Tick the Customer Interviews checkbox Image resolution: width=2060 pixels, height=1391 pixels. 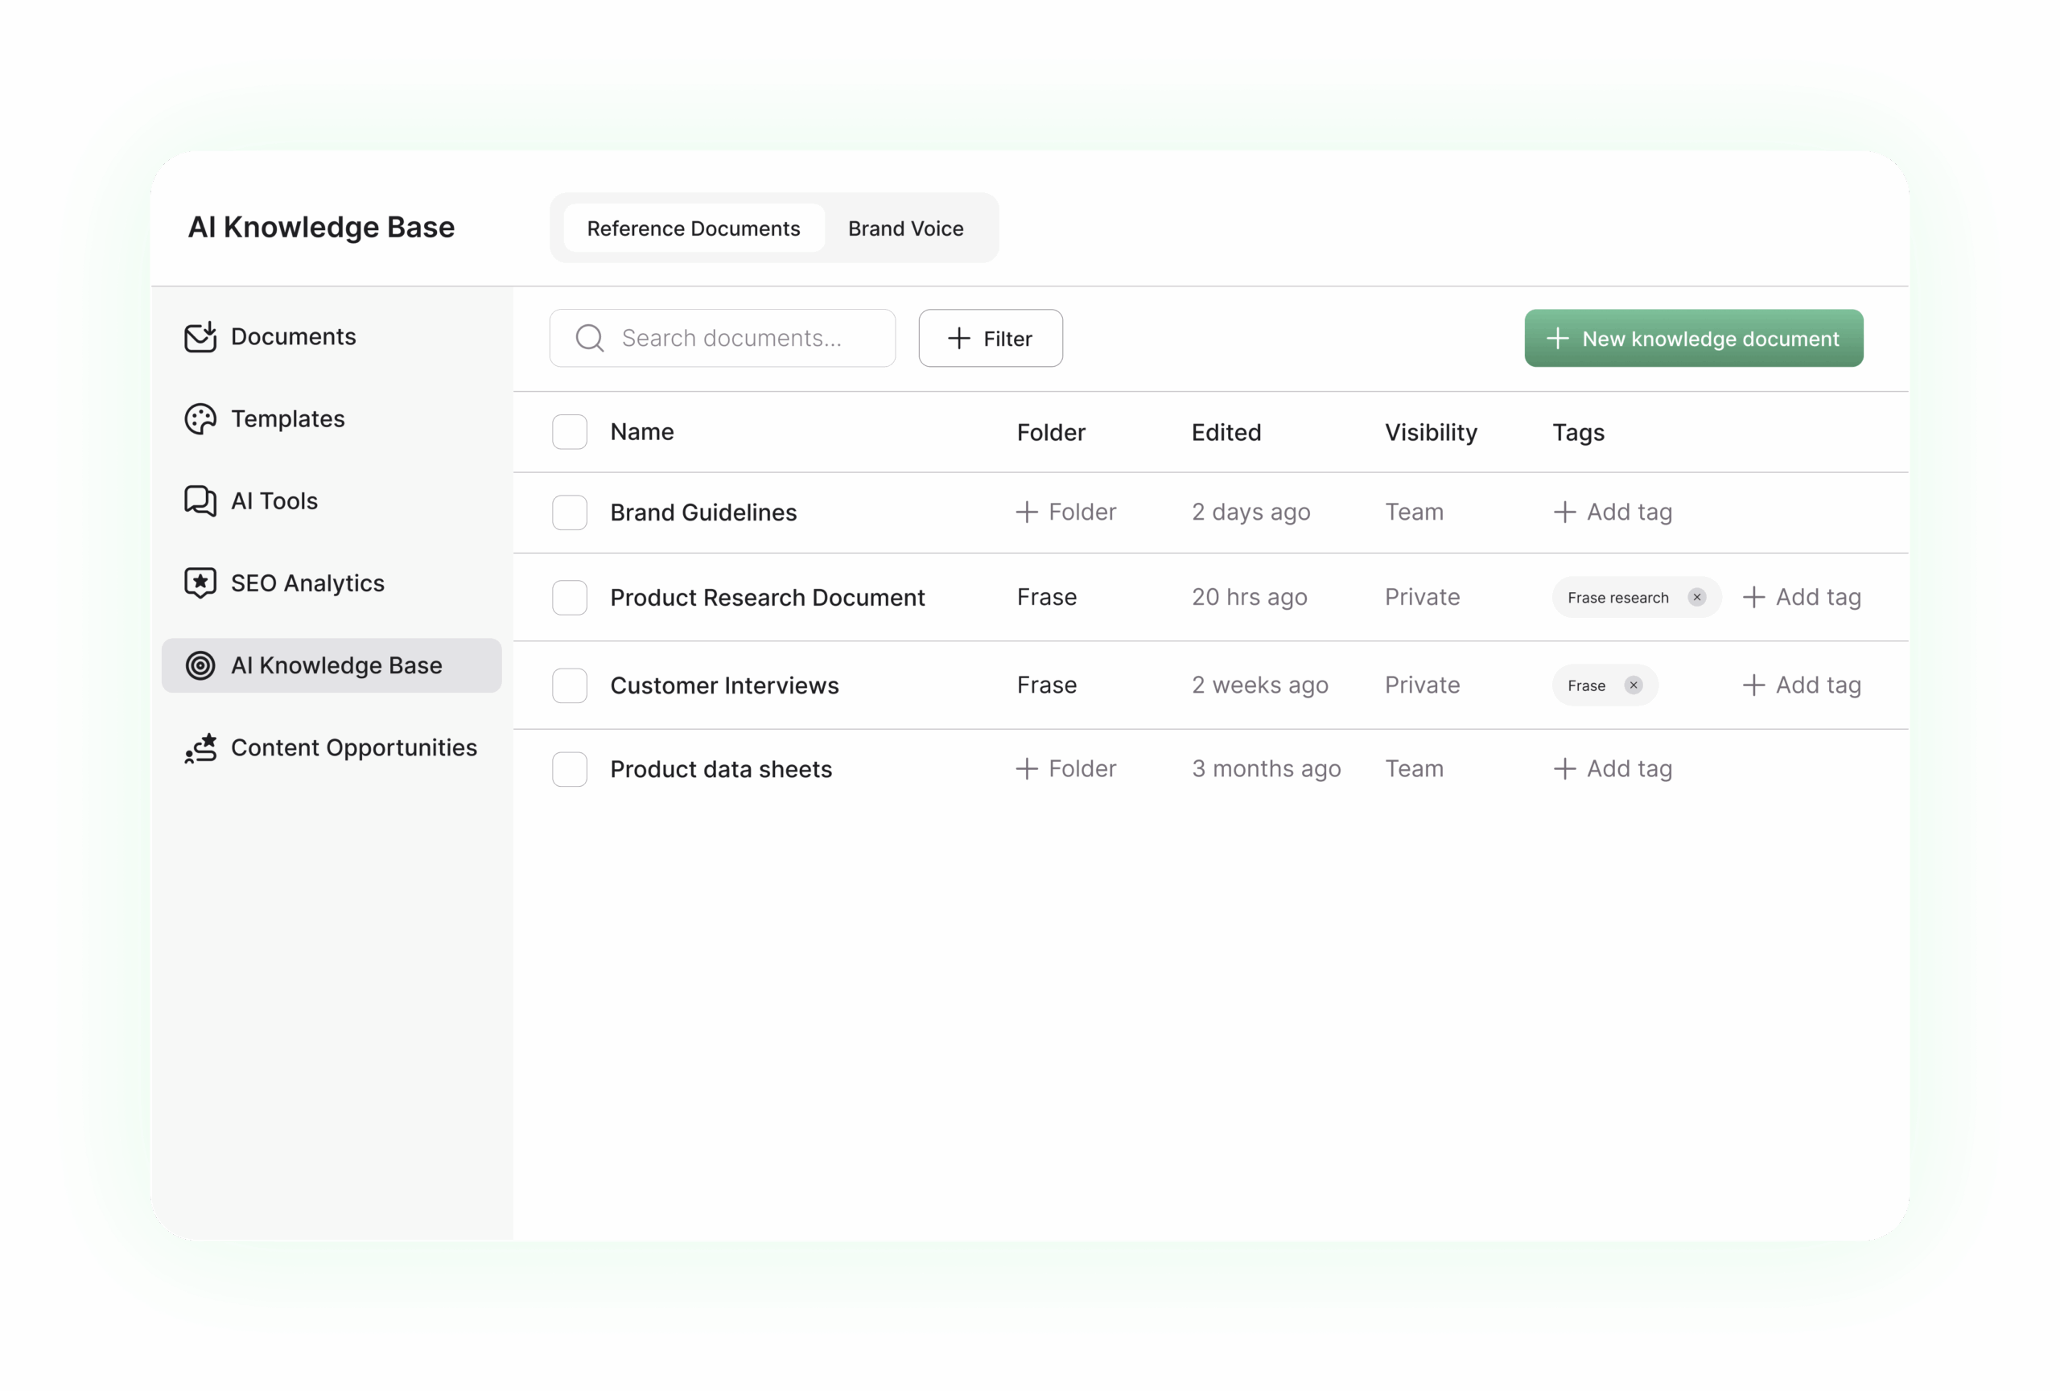[x=569, y=685]
